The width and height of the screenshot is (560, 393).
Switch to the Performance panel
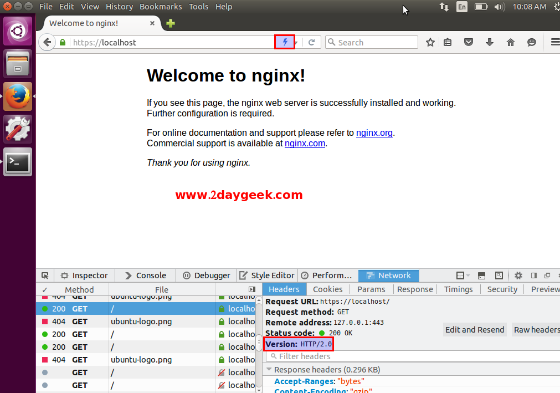tap(327, 275)
